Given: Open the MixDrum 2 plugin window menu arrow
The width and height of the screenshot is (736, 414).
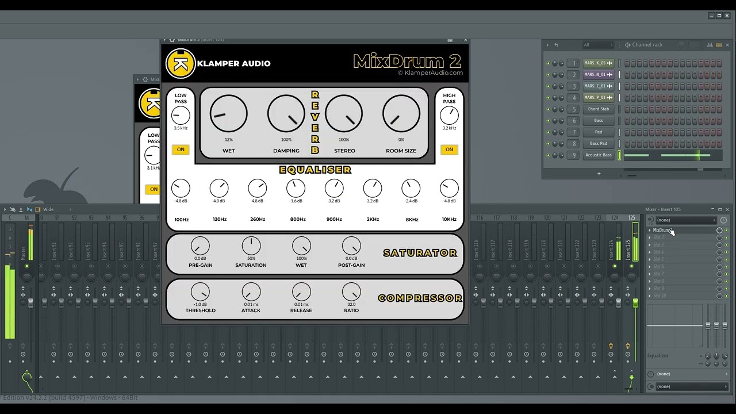Looking at the screenshot, I should point(164,40).
